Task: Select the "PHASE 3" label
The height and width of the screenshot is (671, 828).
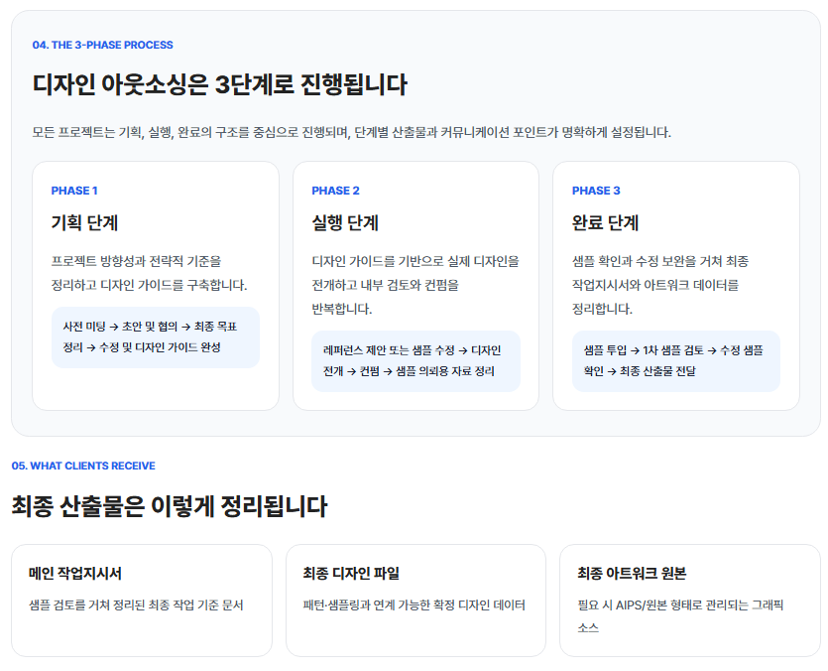Action: (596, 191)
